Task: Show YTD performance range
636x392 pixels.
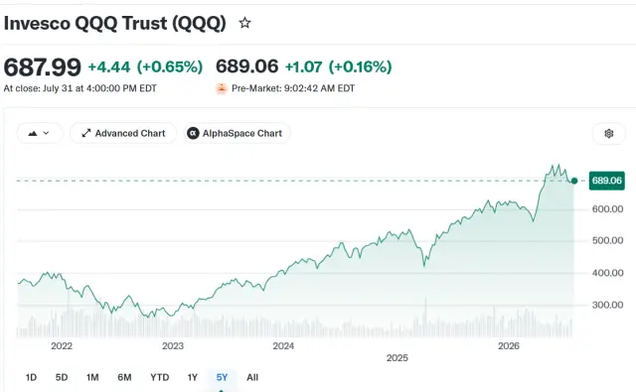Action: [160, 377]
